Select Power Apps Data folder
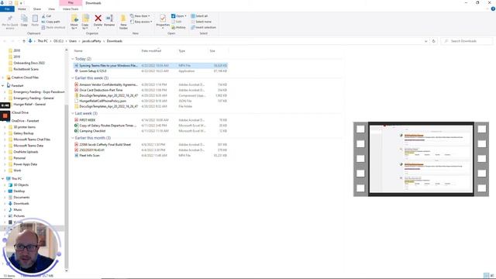Image resolution: width=496 pixels, height=279 pixels. 26,164
